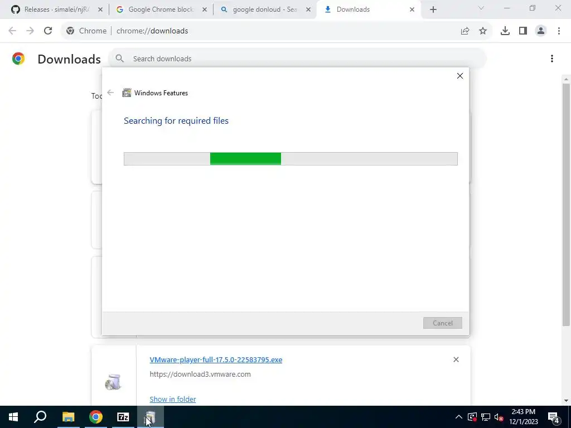Open Windows taskbar search
The image size is (571, 428).
(40, 417)
